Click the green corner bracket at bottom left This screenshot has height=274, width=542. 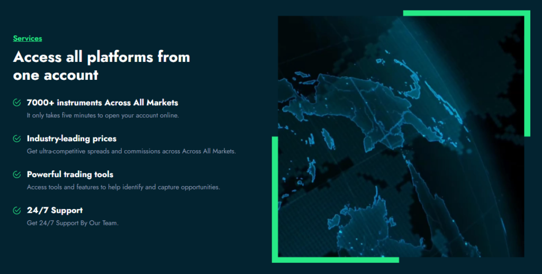point(275,212)
